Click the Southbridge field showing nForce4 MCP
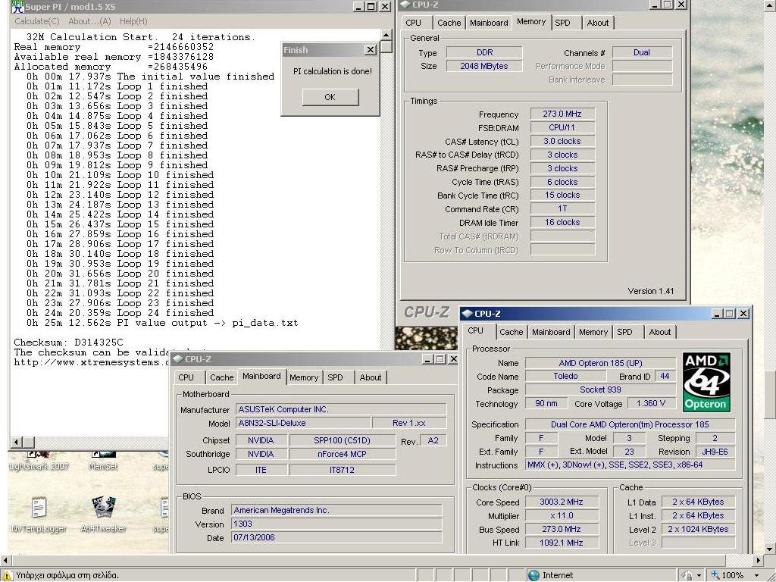This screenshot has width=776, height=582. click(x=343, y=454)
